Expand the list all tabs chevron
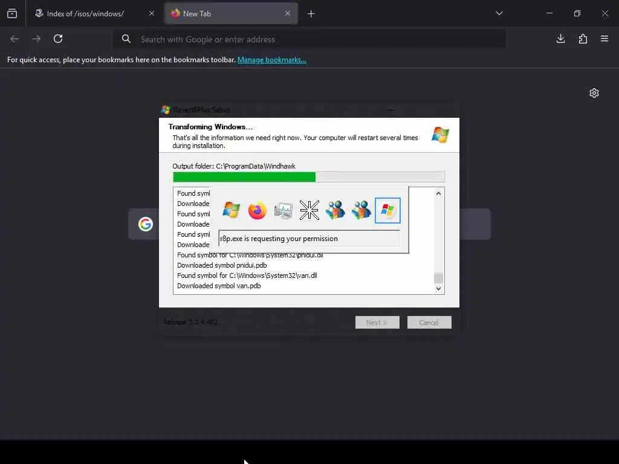The height and width of the screenshot is (464, 619). 499,13
